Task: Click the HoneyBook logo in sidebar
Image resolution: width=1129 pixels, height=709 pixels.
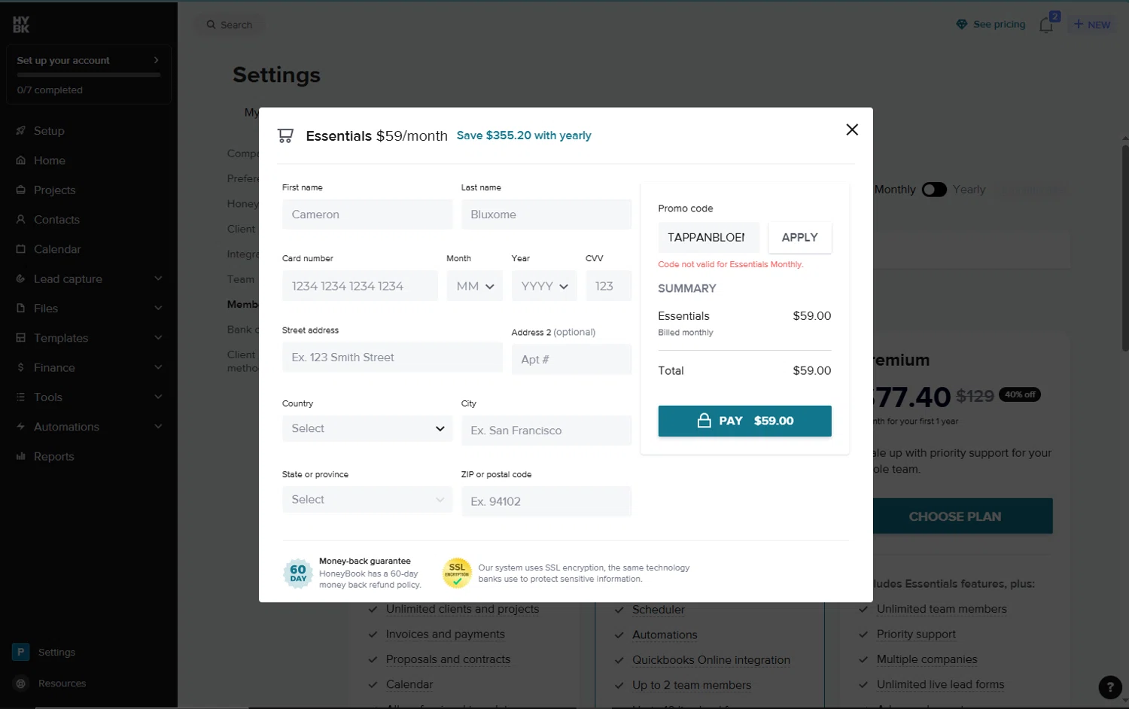Action: [21, 25]
